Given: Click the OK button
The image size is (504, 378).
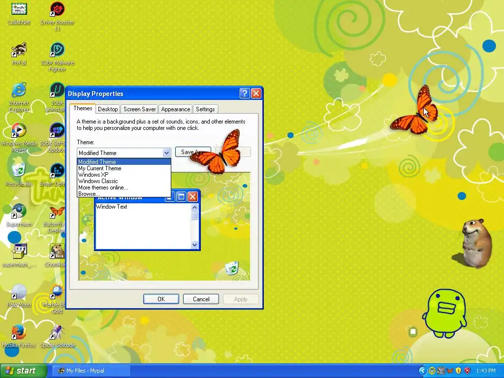Looking at the screenshot, I should click(161, 299).
